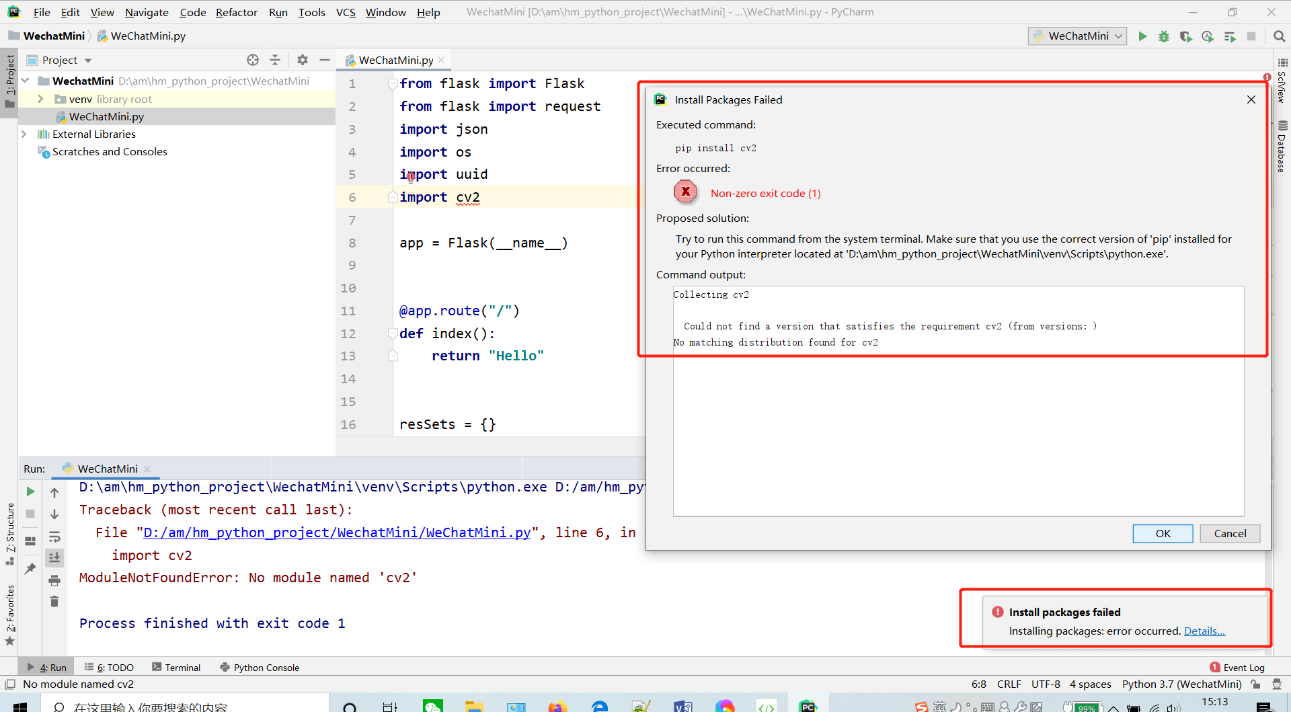Dismiss the dialog with OK

(x=1163, y=533)
